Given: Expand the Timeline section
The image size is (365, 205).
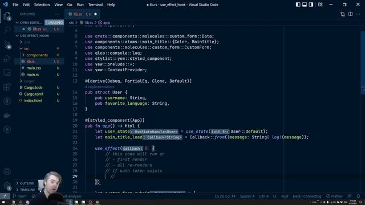Looking at the screenshot, I should 27,190.
